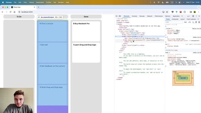Image resolution: width=201 pixels, height=113 pixels.
Task: Toggle the computed styles sidebar icon
Action: 199,22
